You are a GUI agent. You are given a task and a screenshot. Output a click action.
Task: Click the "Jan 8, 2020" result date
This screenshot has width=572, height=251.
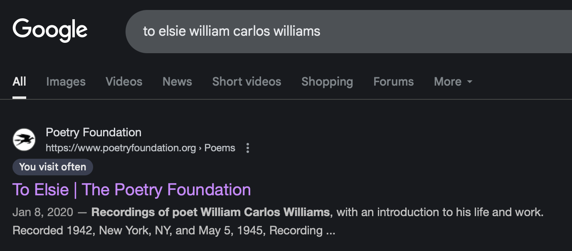(x=43, y=212)
